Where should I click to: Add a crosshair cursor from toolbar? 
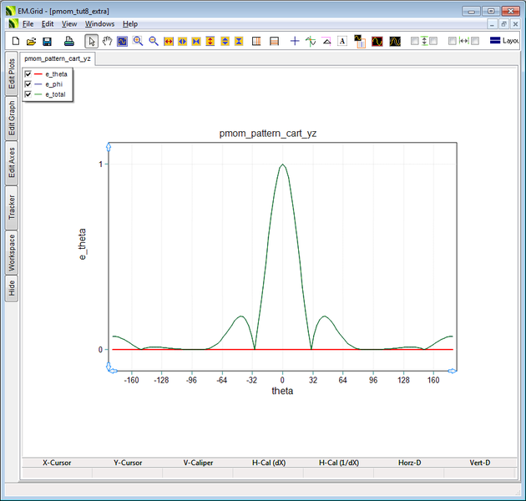click(x=295, y=41)
